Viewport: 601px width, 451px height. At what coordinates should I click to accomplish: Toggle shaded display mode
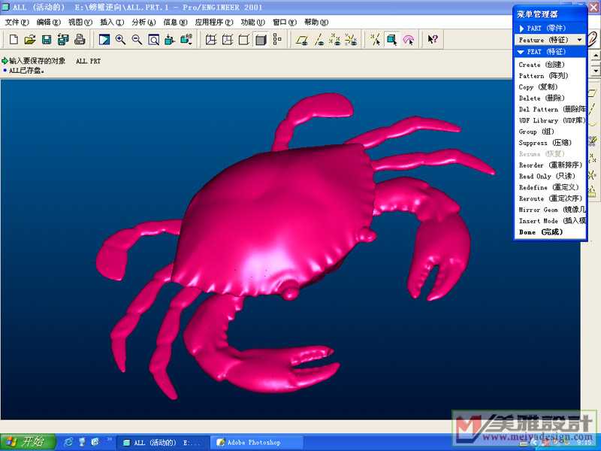(x=261, y=39)
